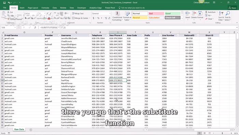239x135 pixels.
Task: Open the General number format dropdown
Action: point(110,13)
